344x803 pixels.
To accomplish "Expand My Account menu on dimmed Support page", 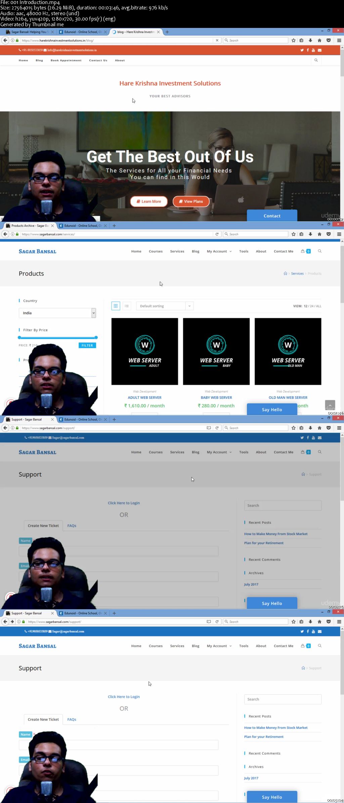I will [x=219, y=452].
